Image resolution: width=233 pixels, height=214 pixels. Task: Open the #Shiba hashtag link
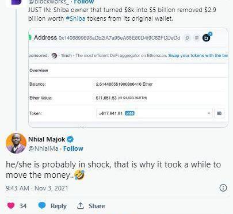75,18
